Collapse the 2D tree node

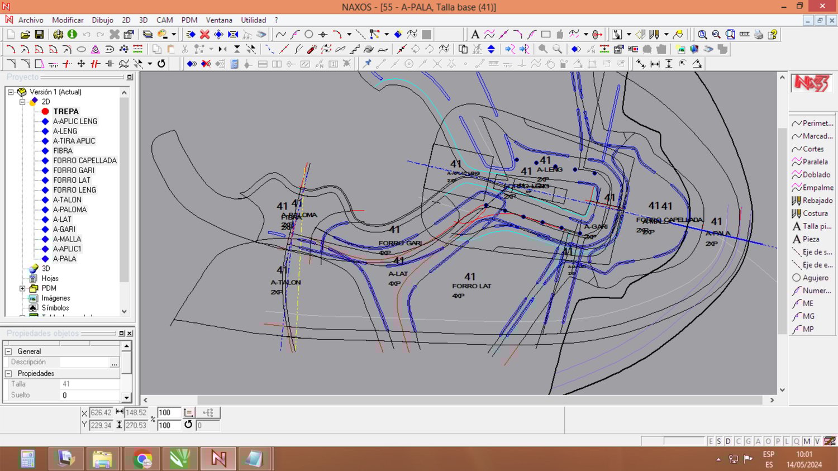(x=22, y=102)
